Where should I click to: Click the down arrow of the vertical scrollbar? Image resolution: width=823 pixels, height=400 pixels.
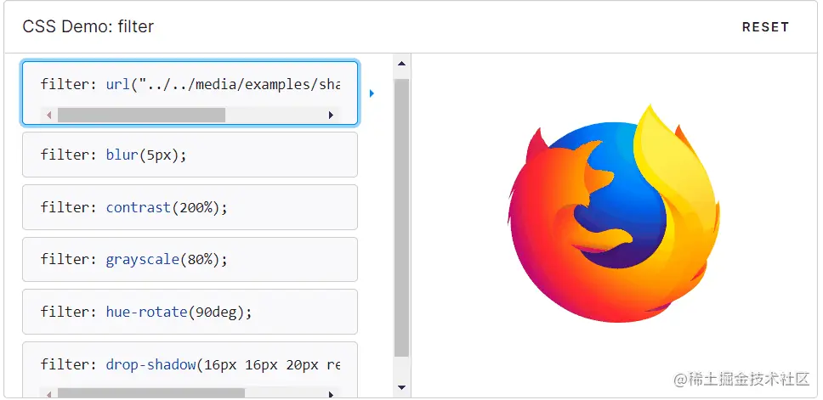[401, 387]
